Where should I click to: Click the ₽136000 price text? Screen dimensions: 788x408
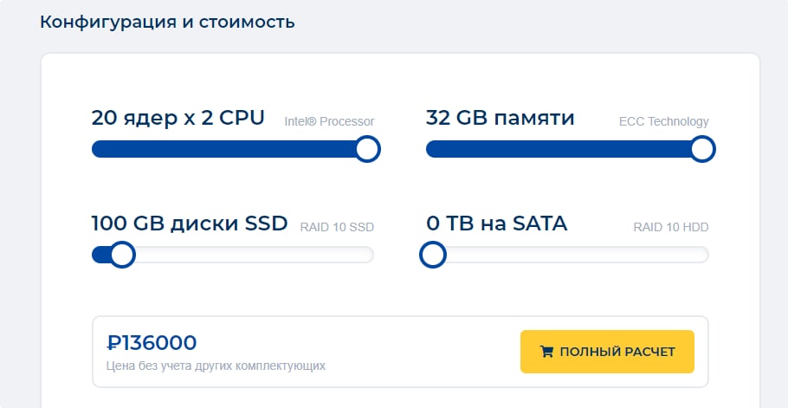(152, 343)
